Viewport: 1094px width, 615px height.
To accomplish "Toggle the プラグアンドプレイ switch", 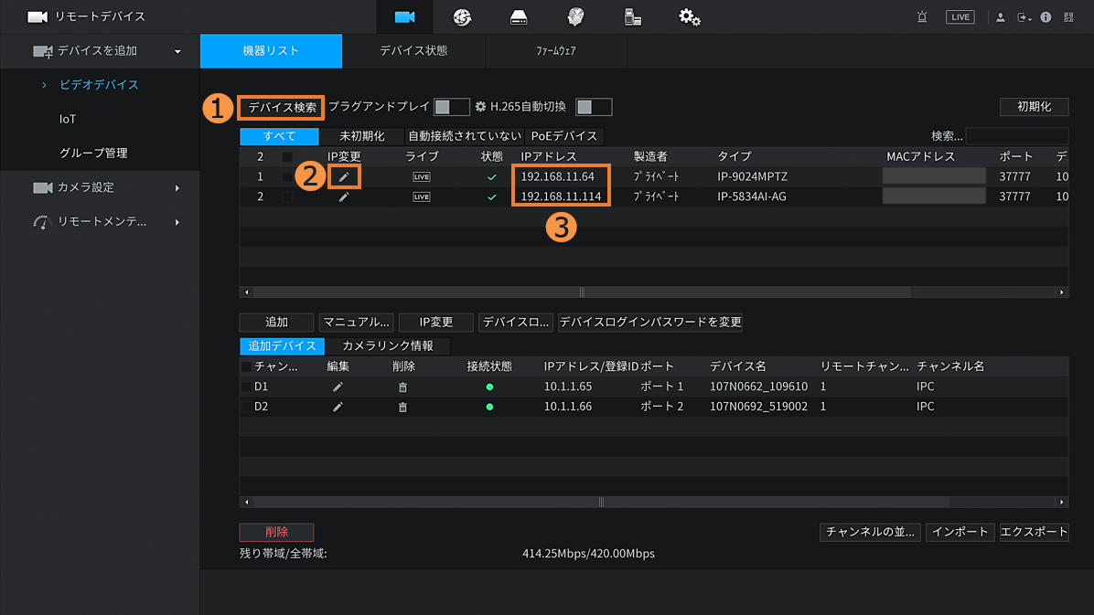I will [451, 107].
